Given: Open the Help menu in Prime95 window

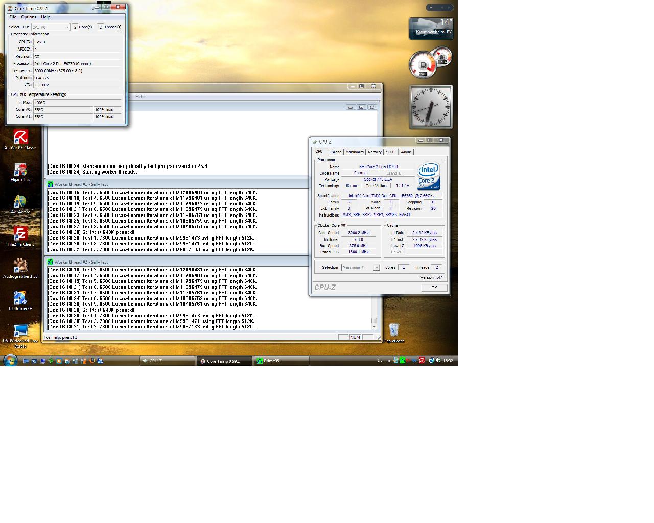Looking at the screenshot, I should coord(139,97).
